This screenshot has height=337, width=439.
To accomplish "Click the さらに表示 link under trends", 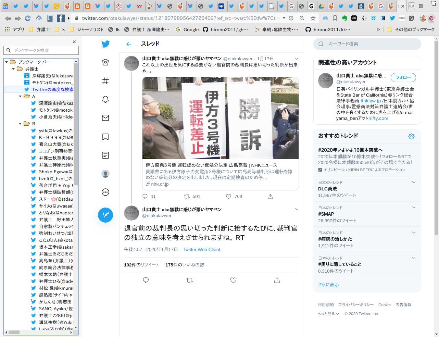I will coord(328,284).
